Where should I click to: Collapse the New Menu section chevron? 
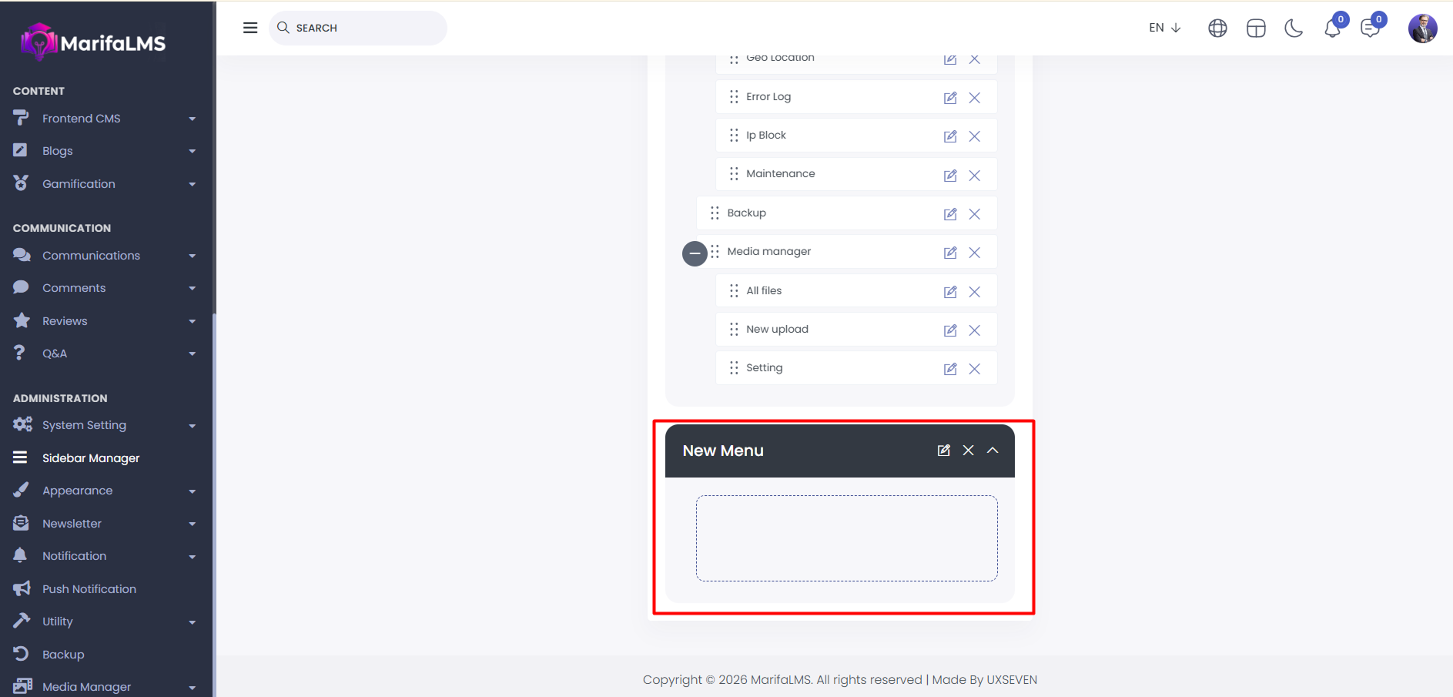point(993,451)
